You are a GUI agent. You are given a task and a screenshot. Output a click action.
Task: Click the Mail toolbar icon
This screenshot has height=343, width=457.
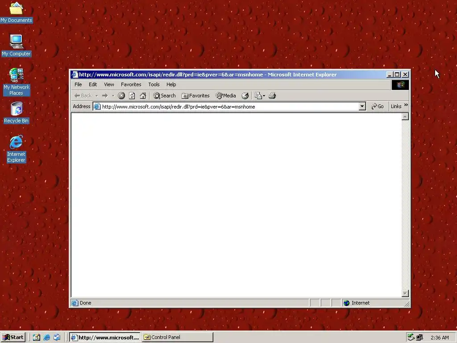(258, 96)
